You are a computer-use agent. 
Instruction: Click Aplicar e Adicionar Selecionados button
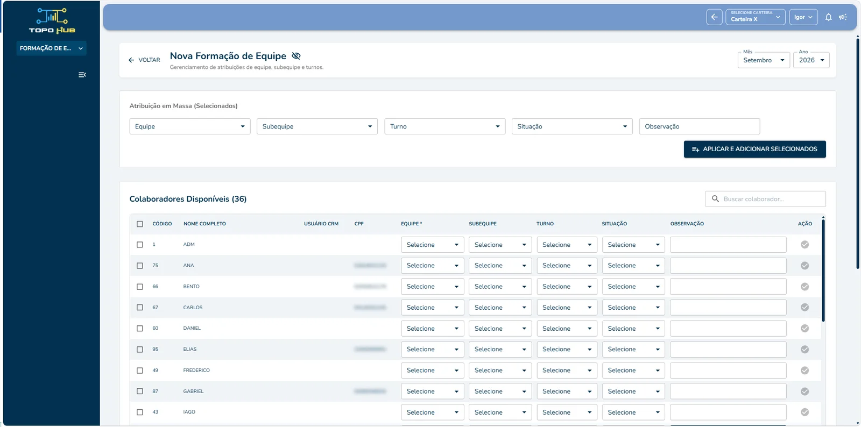tap(754, 149)
